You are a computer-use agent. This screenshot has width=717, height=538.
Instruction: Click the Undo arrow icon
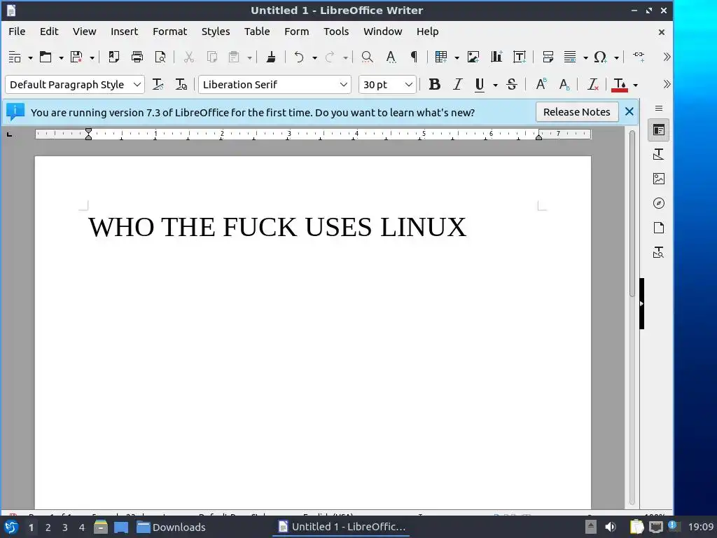click(x=299, y=57)
